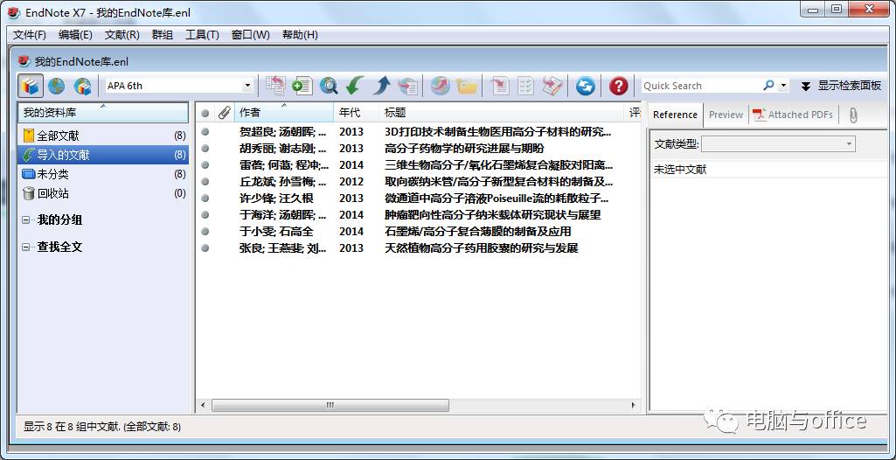
Task: Toggle read status dot for 于小雯 row
Action: 205,231
